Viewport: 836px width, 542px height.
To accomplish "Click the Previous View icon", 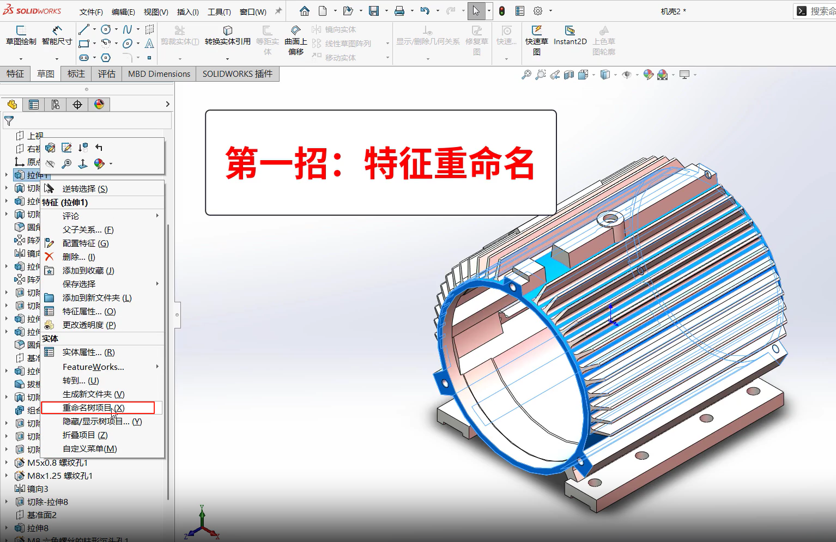I will pyautogui.click(x=555, y=75).
